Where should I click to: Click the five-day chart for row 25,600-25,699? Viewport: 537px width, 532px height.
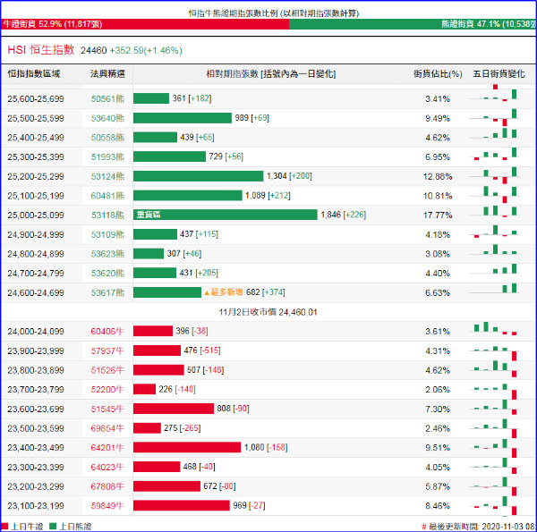click(495, 95)
